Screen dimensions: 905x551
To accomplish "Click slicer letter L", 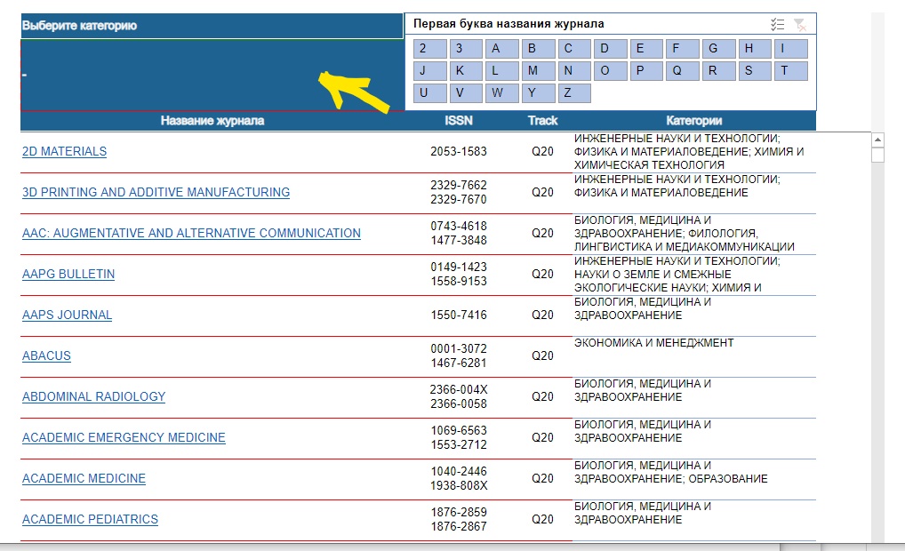I will coord(501,71).
